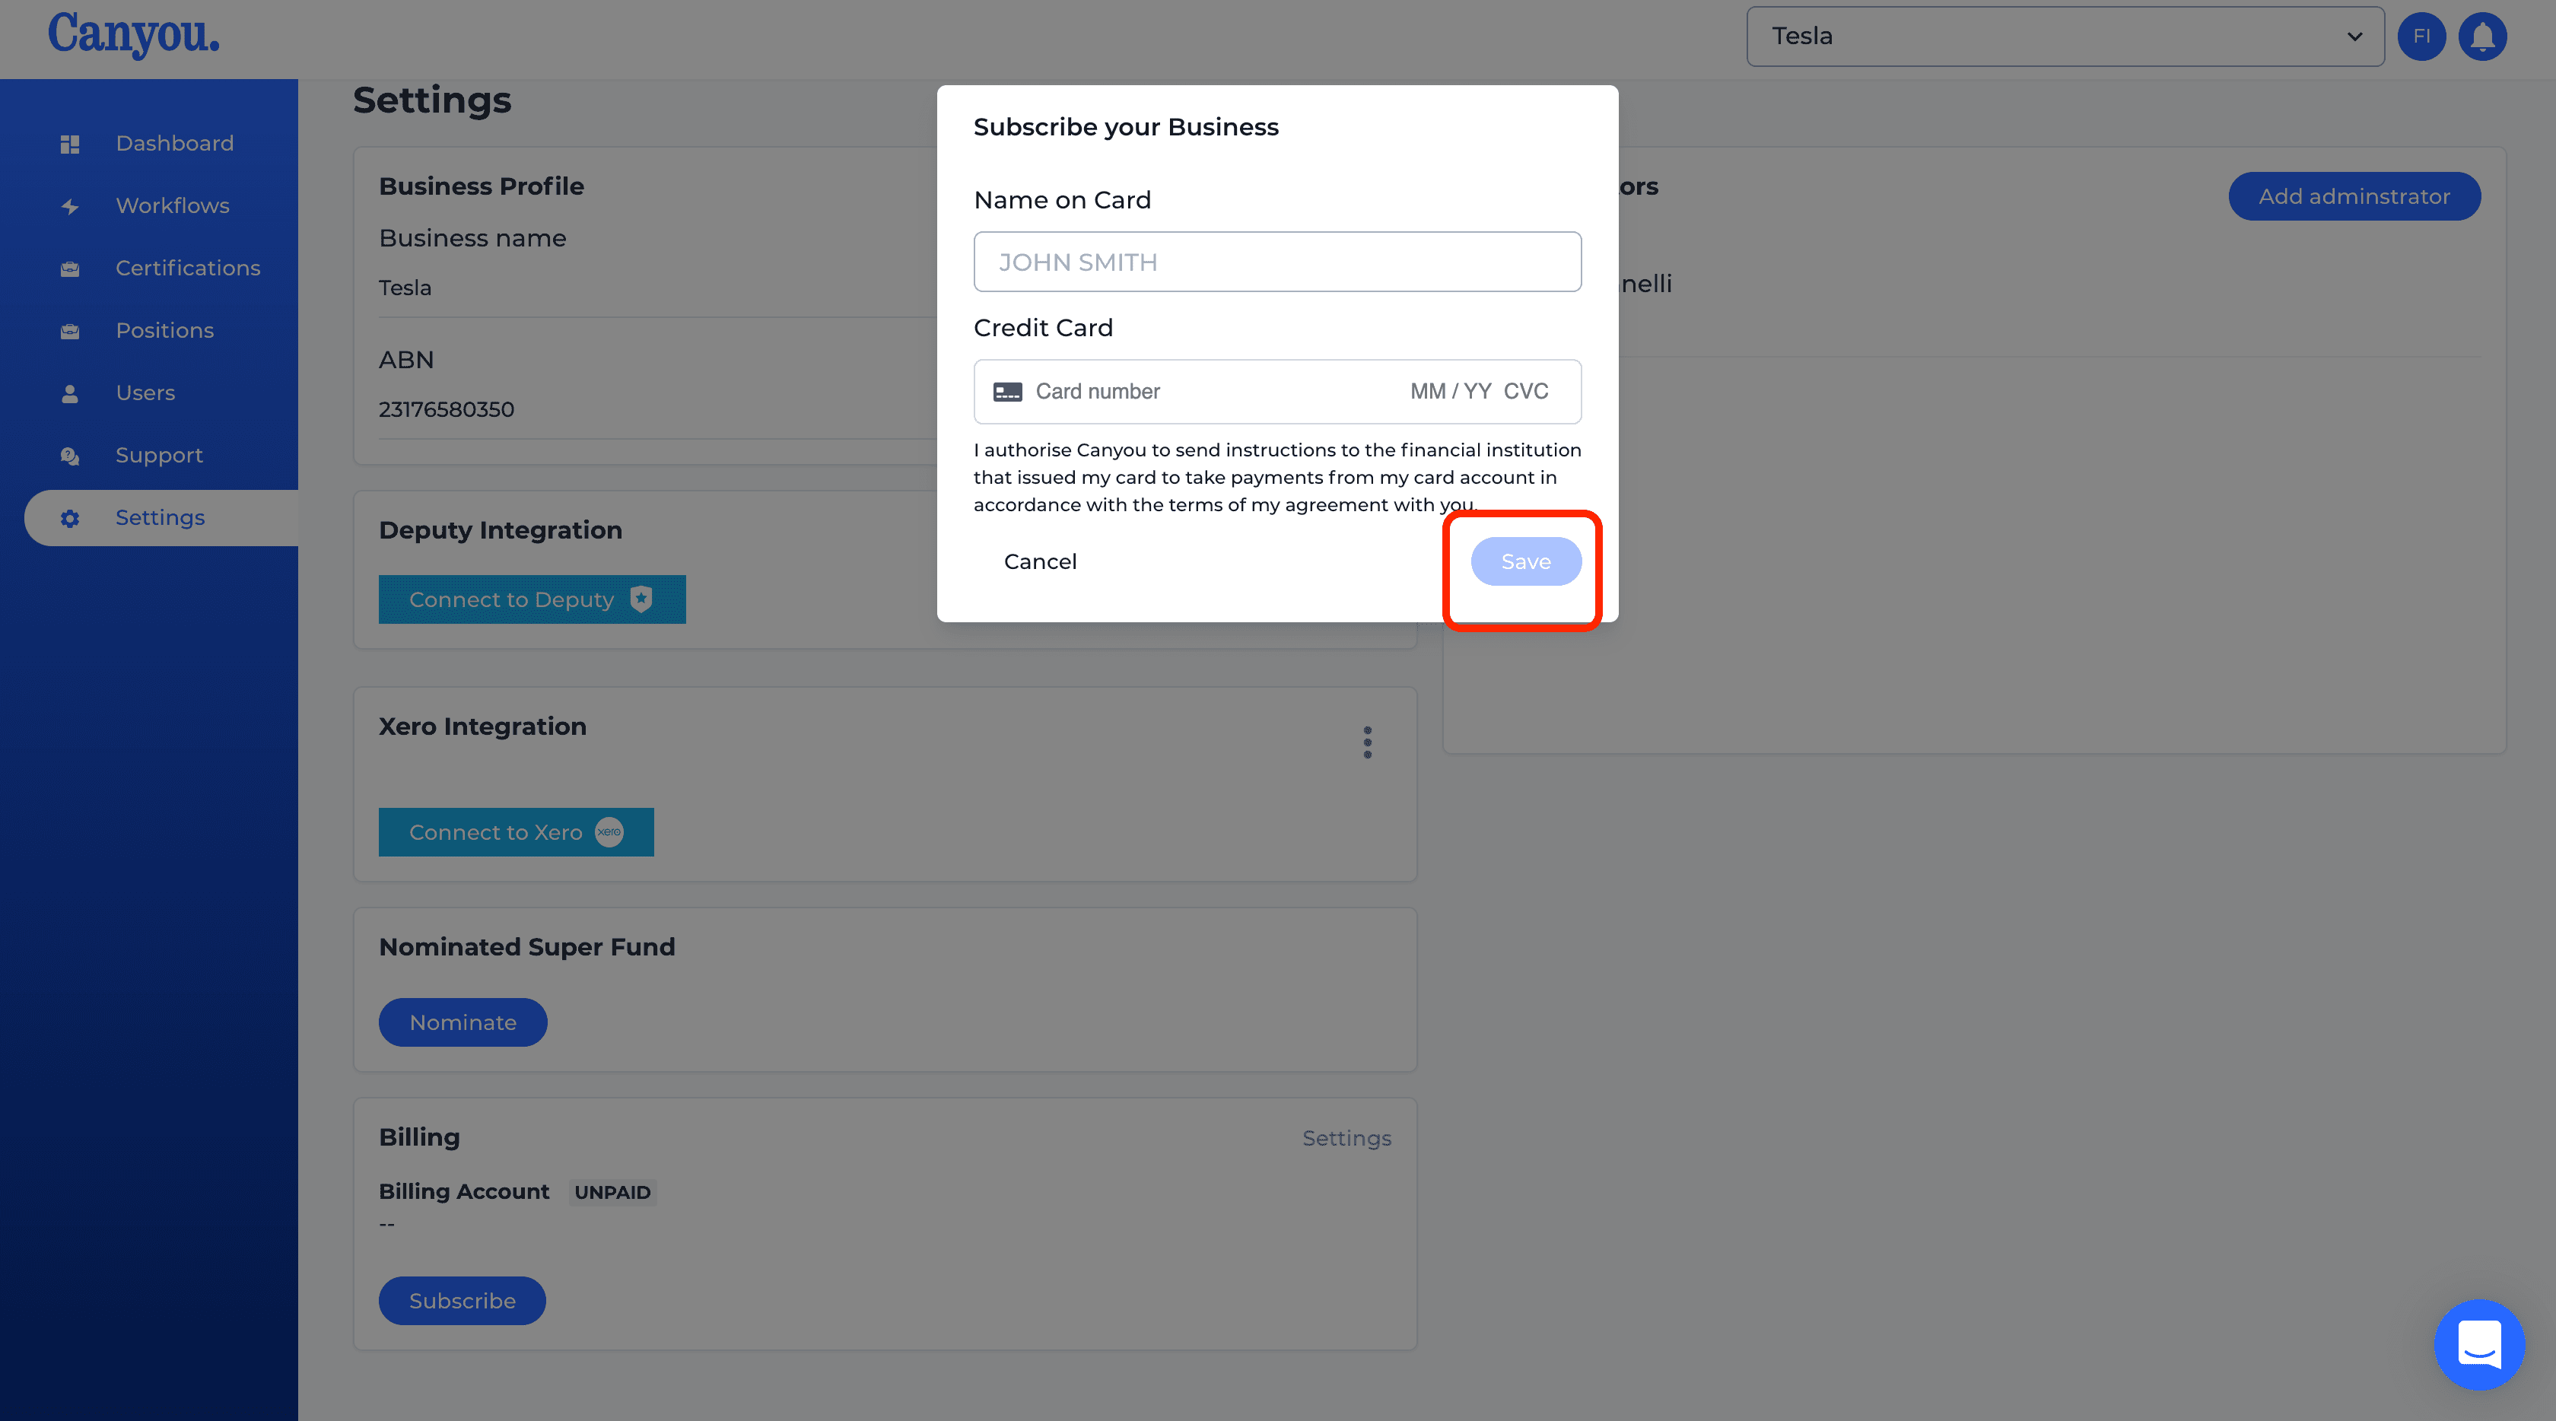Click the Support headset icon
The image size is (2556, 1421).
point(69,456)
